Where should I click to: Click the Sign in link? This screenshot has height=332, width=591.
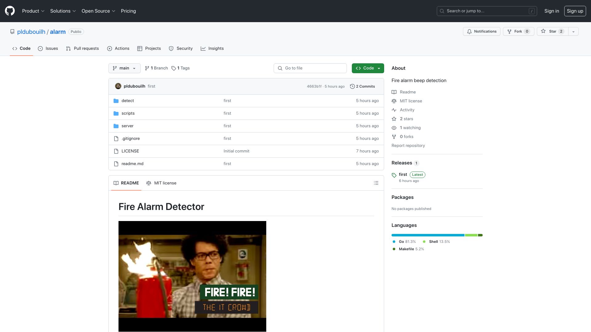click(552, 11)
